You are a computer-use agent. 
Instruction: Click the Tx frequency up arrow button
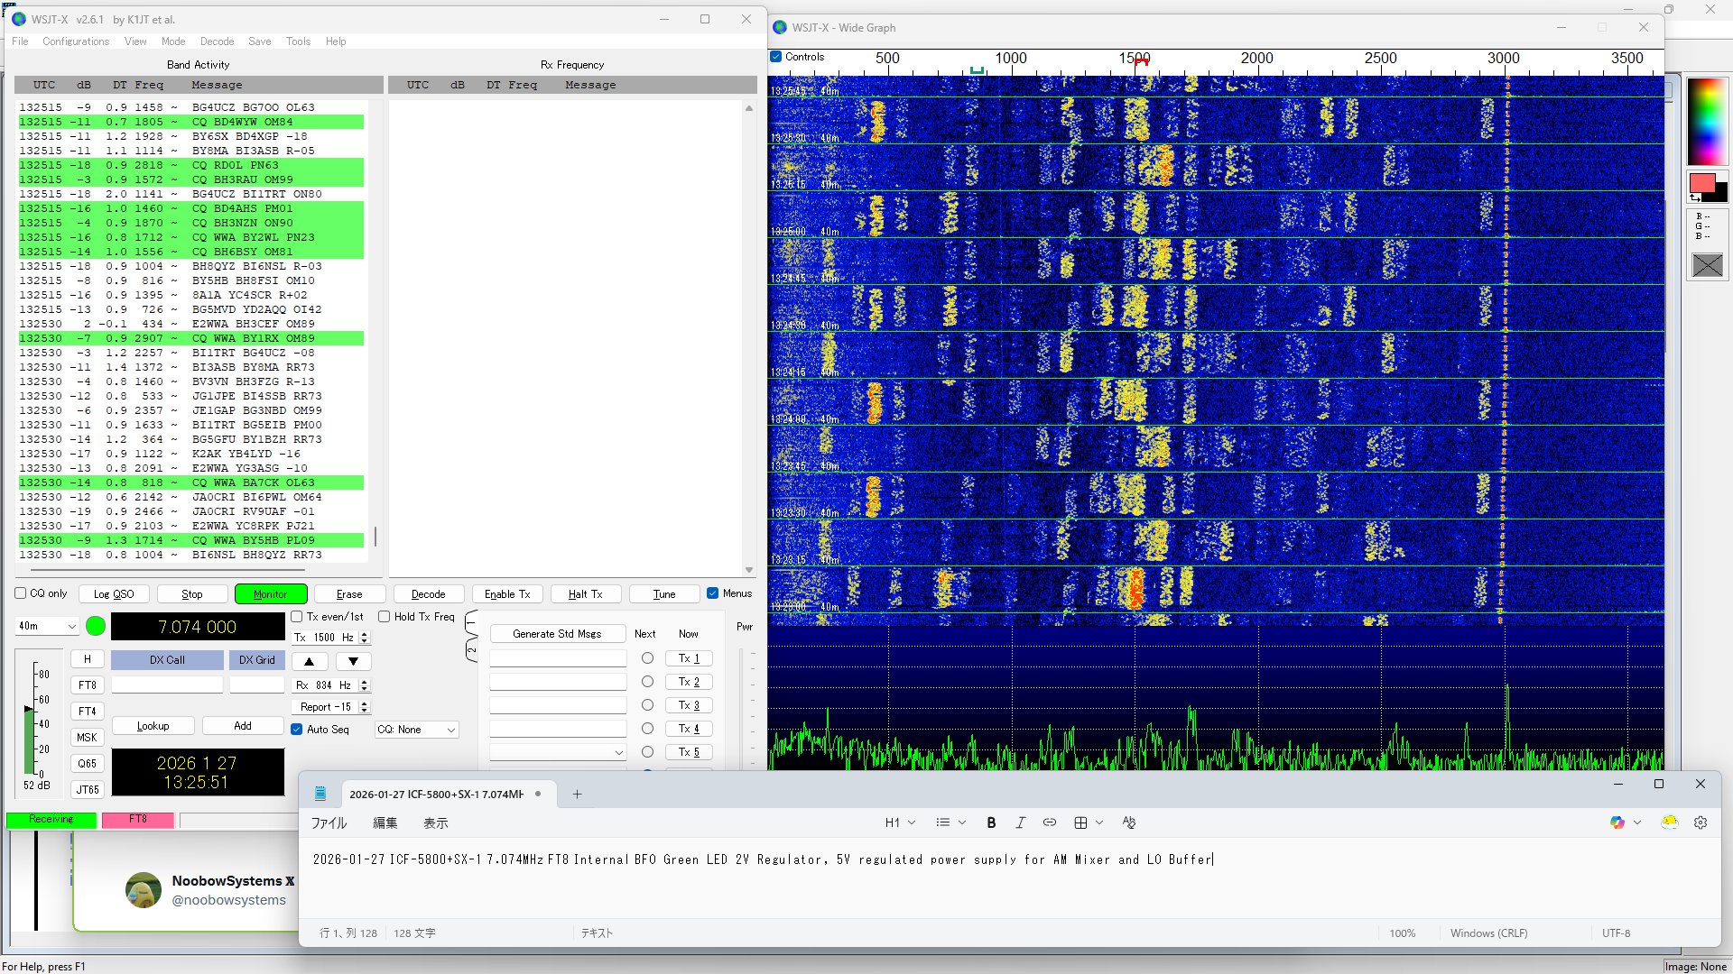pos(309,661)
